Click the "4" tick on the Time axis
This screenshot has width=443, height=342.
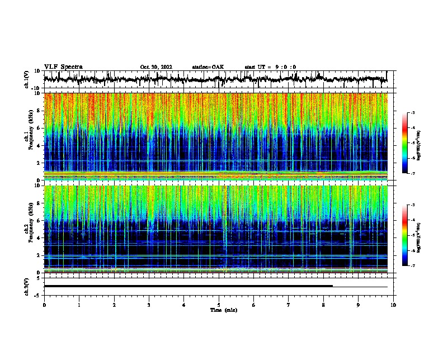click(x=184, y=305)
